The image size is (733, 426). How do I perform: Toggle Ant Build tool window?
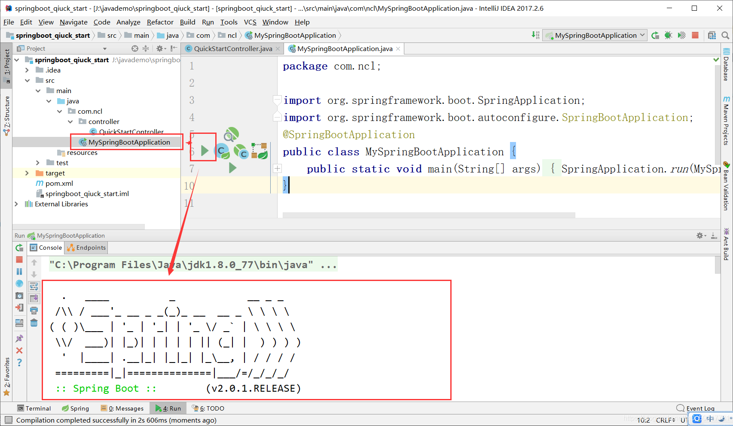pyautogui.click(x=726, y=244)
